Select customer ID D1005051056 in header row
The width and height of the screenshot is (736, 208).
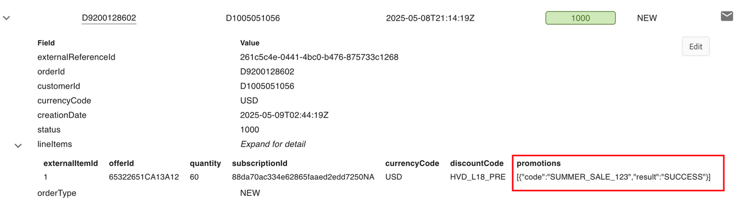click(x=253, y=18)
